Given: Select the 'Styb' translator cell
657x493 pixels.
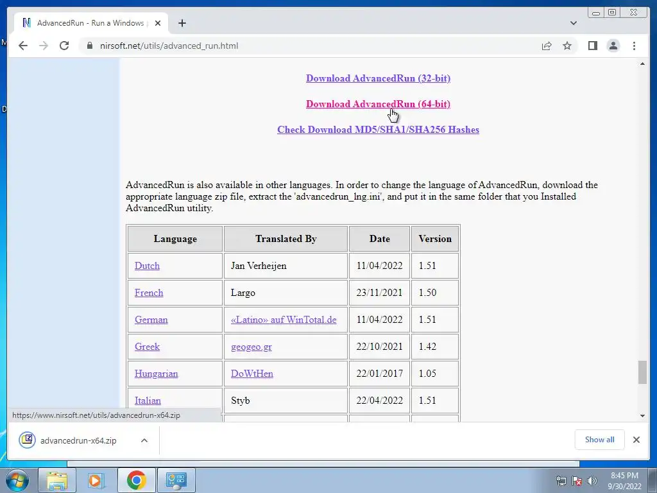Looking at the screenshot, I should point(286,401).
